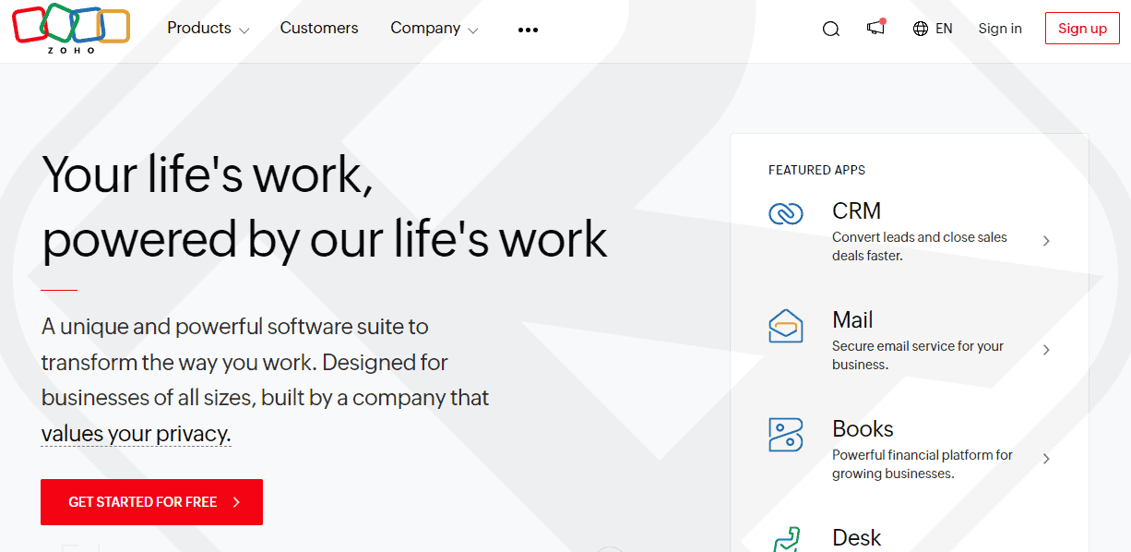Viewport: 1131px width, 552px height.
Task: Click 'Secure email service for your business.'
Action: click(918, 355)
